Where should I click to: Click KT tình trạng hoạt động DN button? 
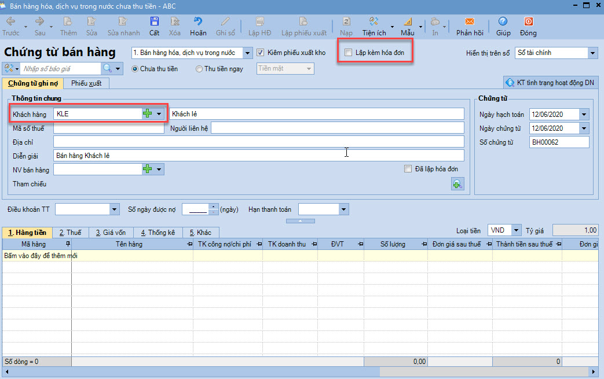(x=550, y=82)
